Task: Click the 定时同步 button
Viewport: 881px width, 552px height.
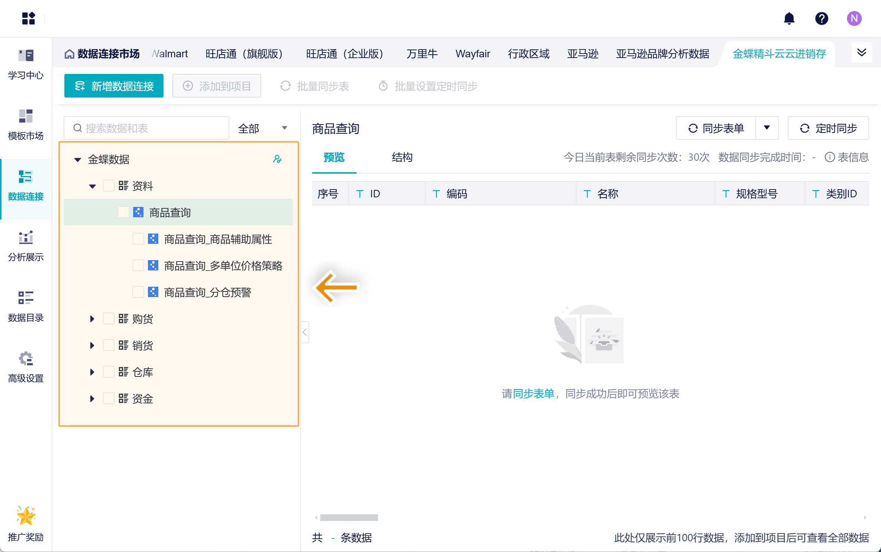Action: click(x=828, y=128)
